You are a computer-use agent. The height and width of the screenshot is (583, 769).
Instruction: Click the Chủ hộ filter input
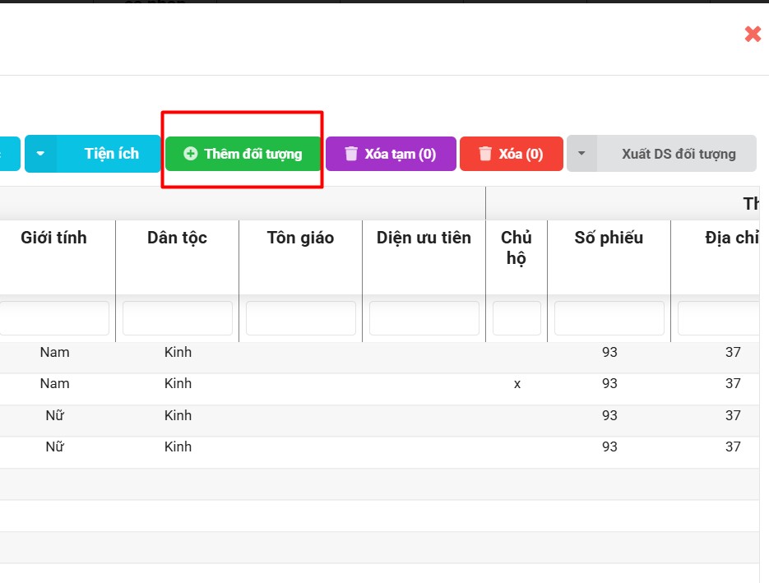pos(517,318)
